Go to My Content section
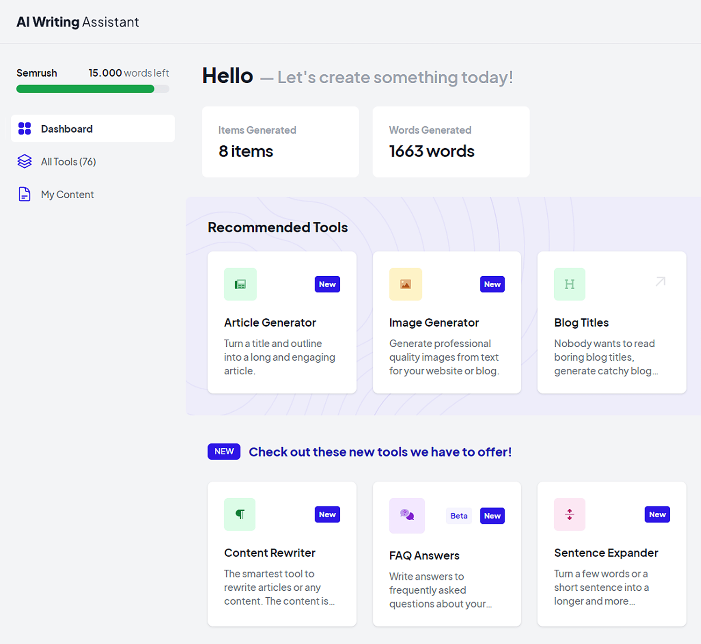This screenshot has height=644, width=701. click(x=93, y=194)
